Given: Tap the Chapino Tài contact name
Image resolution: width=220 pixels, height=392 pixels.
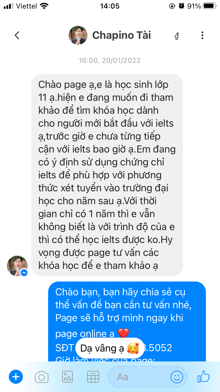Looking at the screenshot, I should point(121,35).
